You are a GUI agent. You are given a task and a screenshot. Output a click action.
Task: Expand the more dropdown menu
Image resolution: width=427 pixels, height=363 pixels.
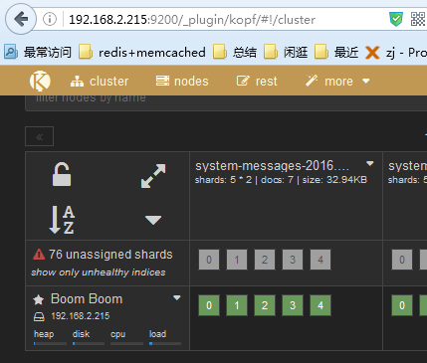(x=337, y=81)
